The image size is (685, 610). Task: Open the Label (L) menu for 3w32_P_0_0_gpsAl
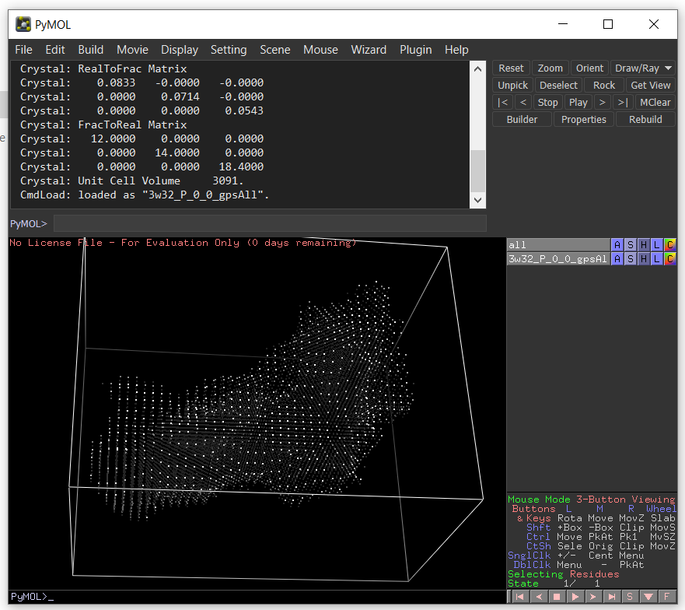pyautogui.click(x=657, y=258)
